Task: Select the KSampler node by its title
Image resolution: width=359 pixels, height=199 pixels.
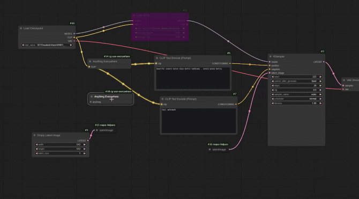Action: coord(279,56)
